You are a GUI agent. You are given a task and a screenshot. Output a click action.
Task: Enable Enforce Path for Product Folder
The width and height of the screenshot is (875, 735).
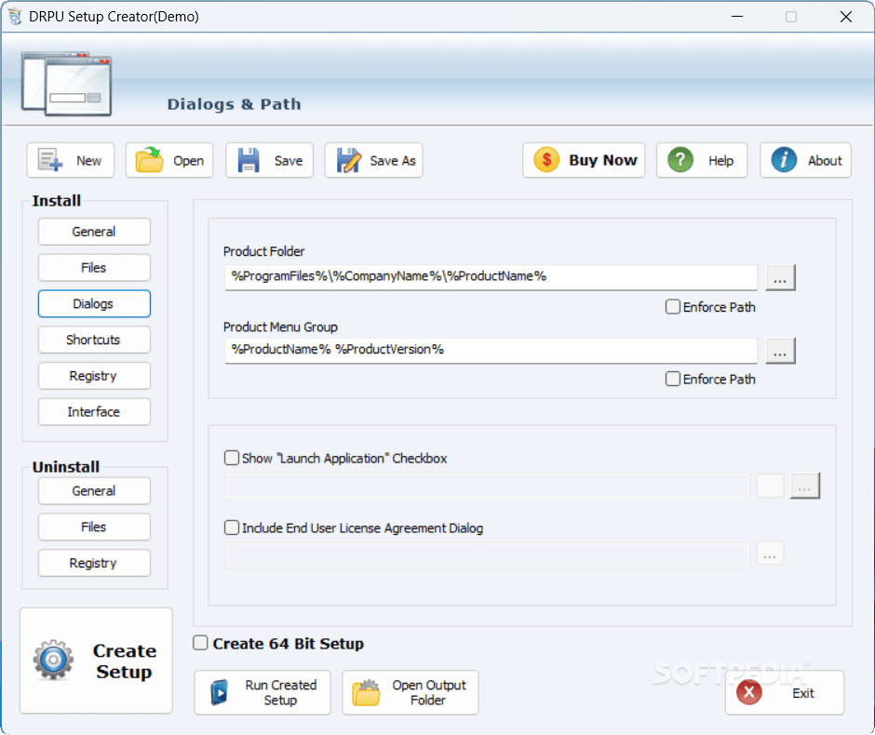(673, 307)
